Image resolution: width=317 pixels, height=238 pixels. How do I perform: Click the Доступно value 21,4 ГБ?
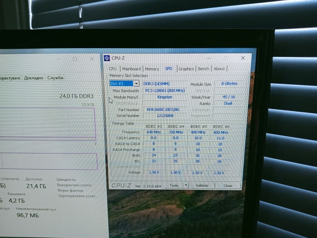[x=36, y=186]
